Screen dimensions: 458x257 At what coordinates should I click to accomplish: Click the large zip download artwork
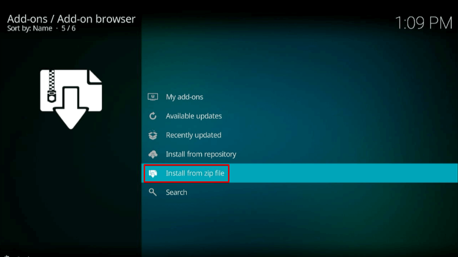tap(71, 99)
